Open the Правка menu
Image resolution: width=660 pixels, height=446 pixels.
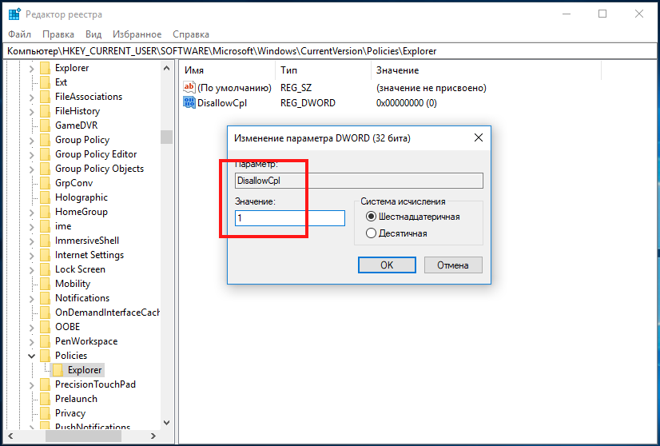tap(58, 34)
